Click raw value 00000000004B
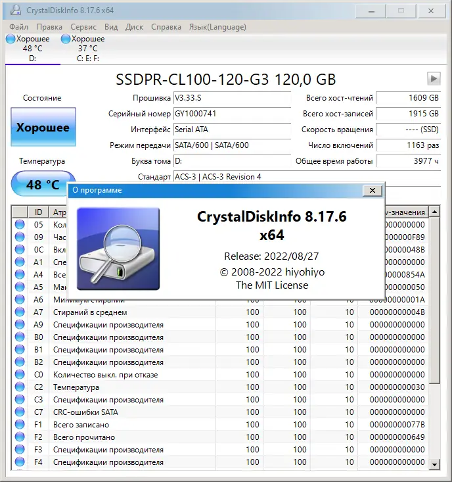452x482 pixels. tap(397, 312)
